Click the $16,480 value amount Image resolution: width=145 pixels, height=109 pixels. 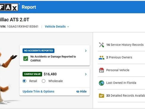pyautogui.click(x=50, y=74)
